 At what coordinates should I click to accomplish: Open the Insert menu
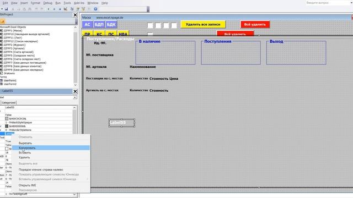(x=24, y=3)
